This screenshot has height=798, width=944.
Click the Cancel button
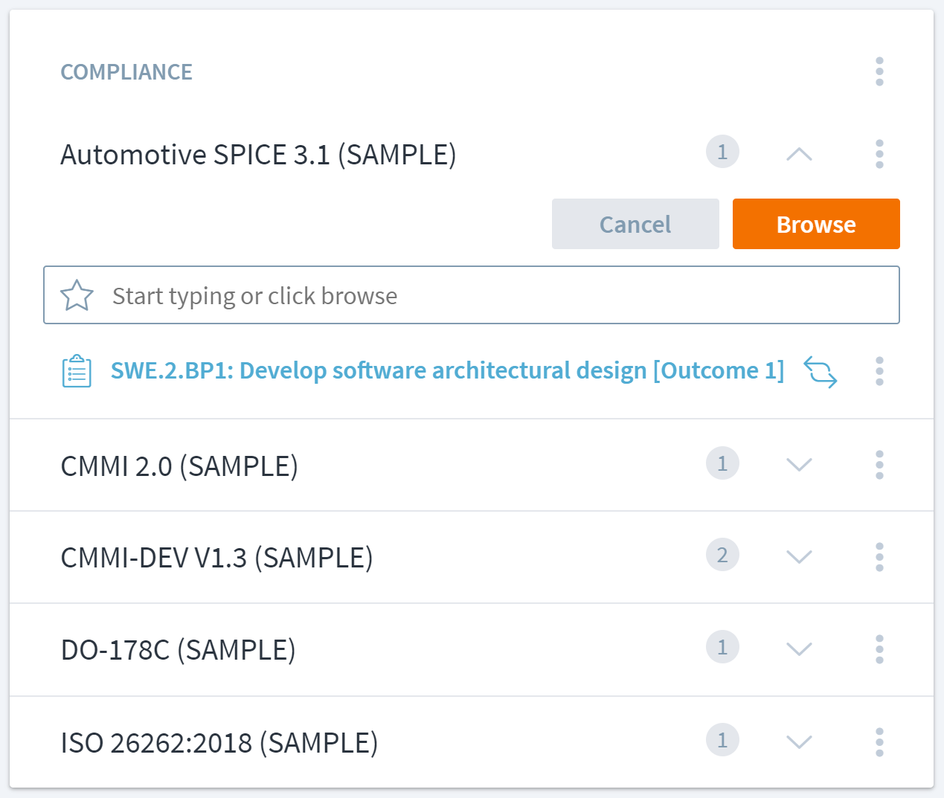click(635, 224)
